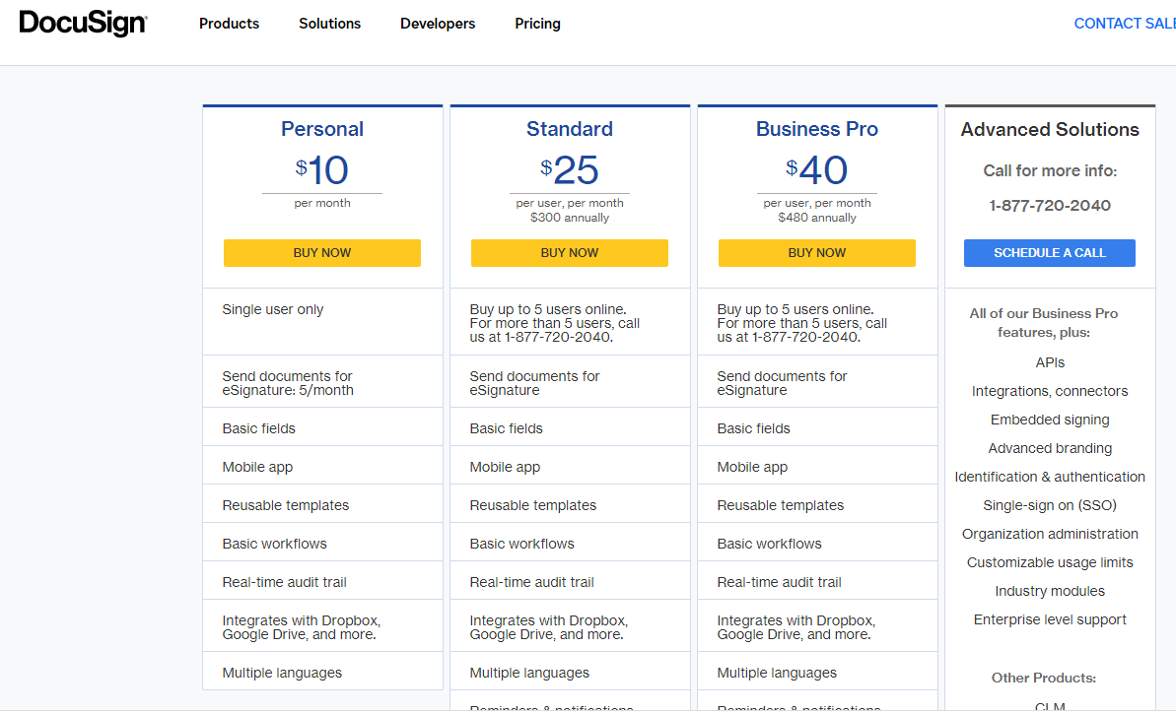Buy the Personal plan now
This screenshot has width=1176, height=713.
click(322, 253)
